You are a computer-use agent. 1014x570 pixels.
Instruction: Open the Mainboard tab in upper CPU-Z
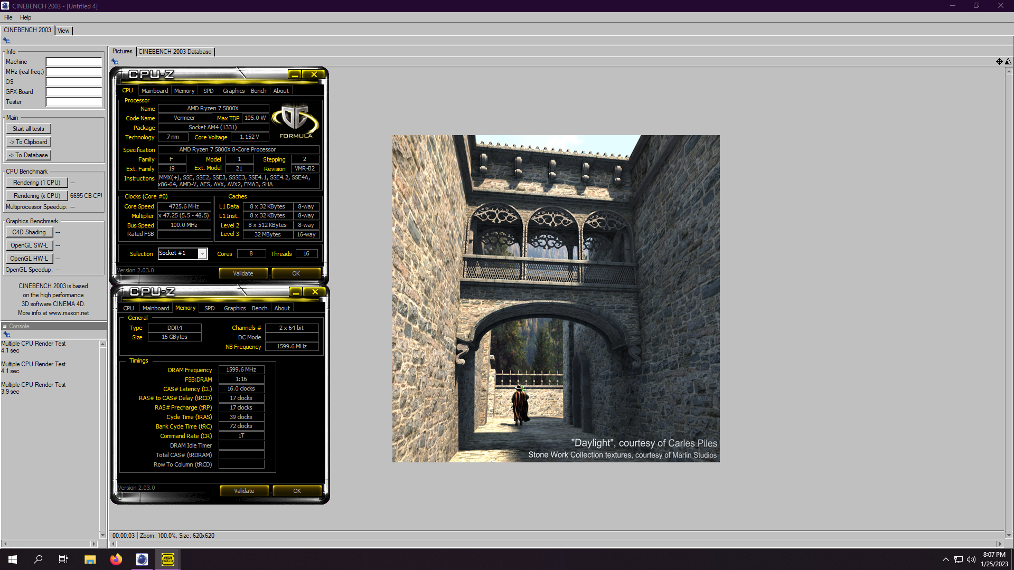(155, 91)
